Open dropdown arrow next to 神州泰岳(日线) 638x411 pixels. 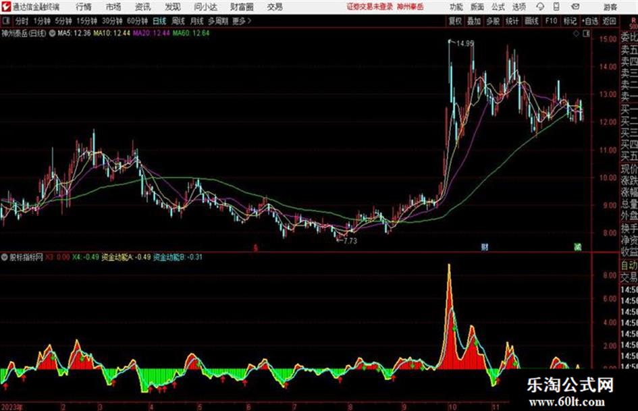click(x=52, y=34)
